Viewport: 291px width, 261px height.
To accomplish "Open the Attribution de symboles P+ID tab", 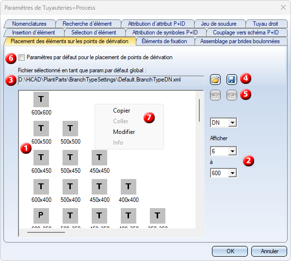I will 165,33.
